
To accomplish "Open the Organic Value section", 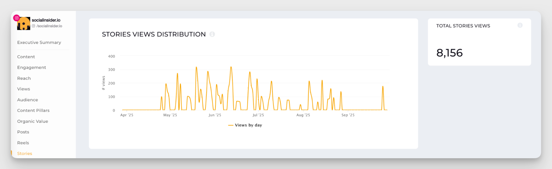I will coord(33,122).
